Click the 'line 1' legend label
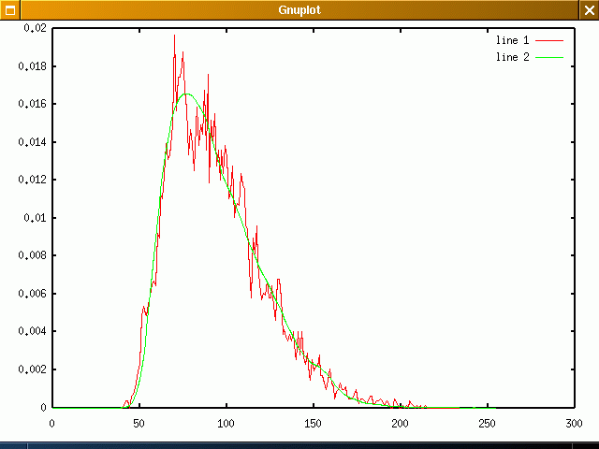 [512, 41]
